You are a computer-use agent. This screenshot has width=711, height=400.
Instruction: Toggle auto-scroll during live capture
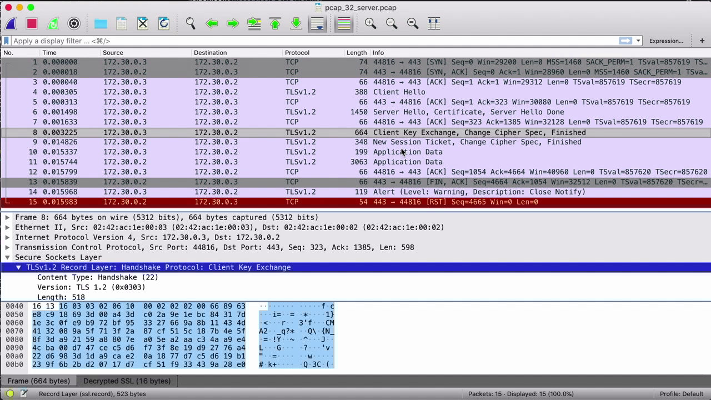click(x=317, y=23)
